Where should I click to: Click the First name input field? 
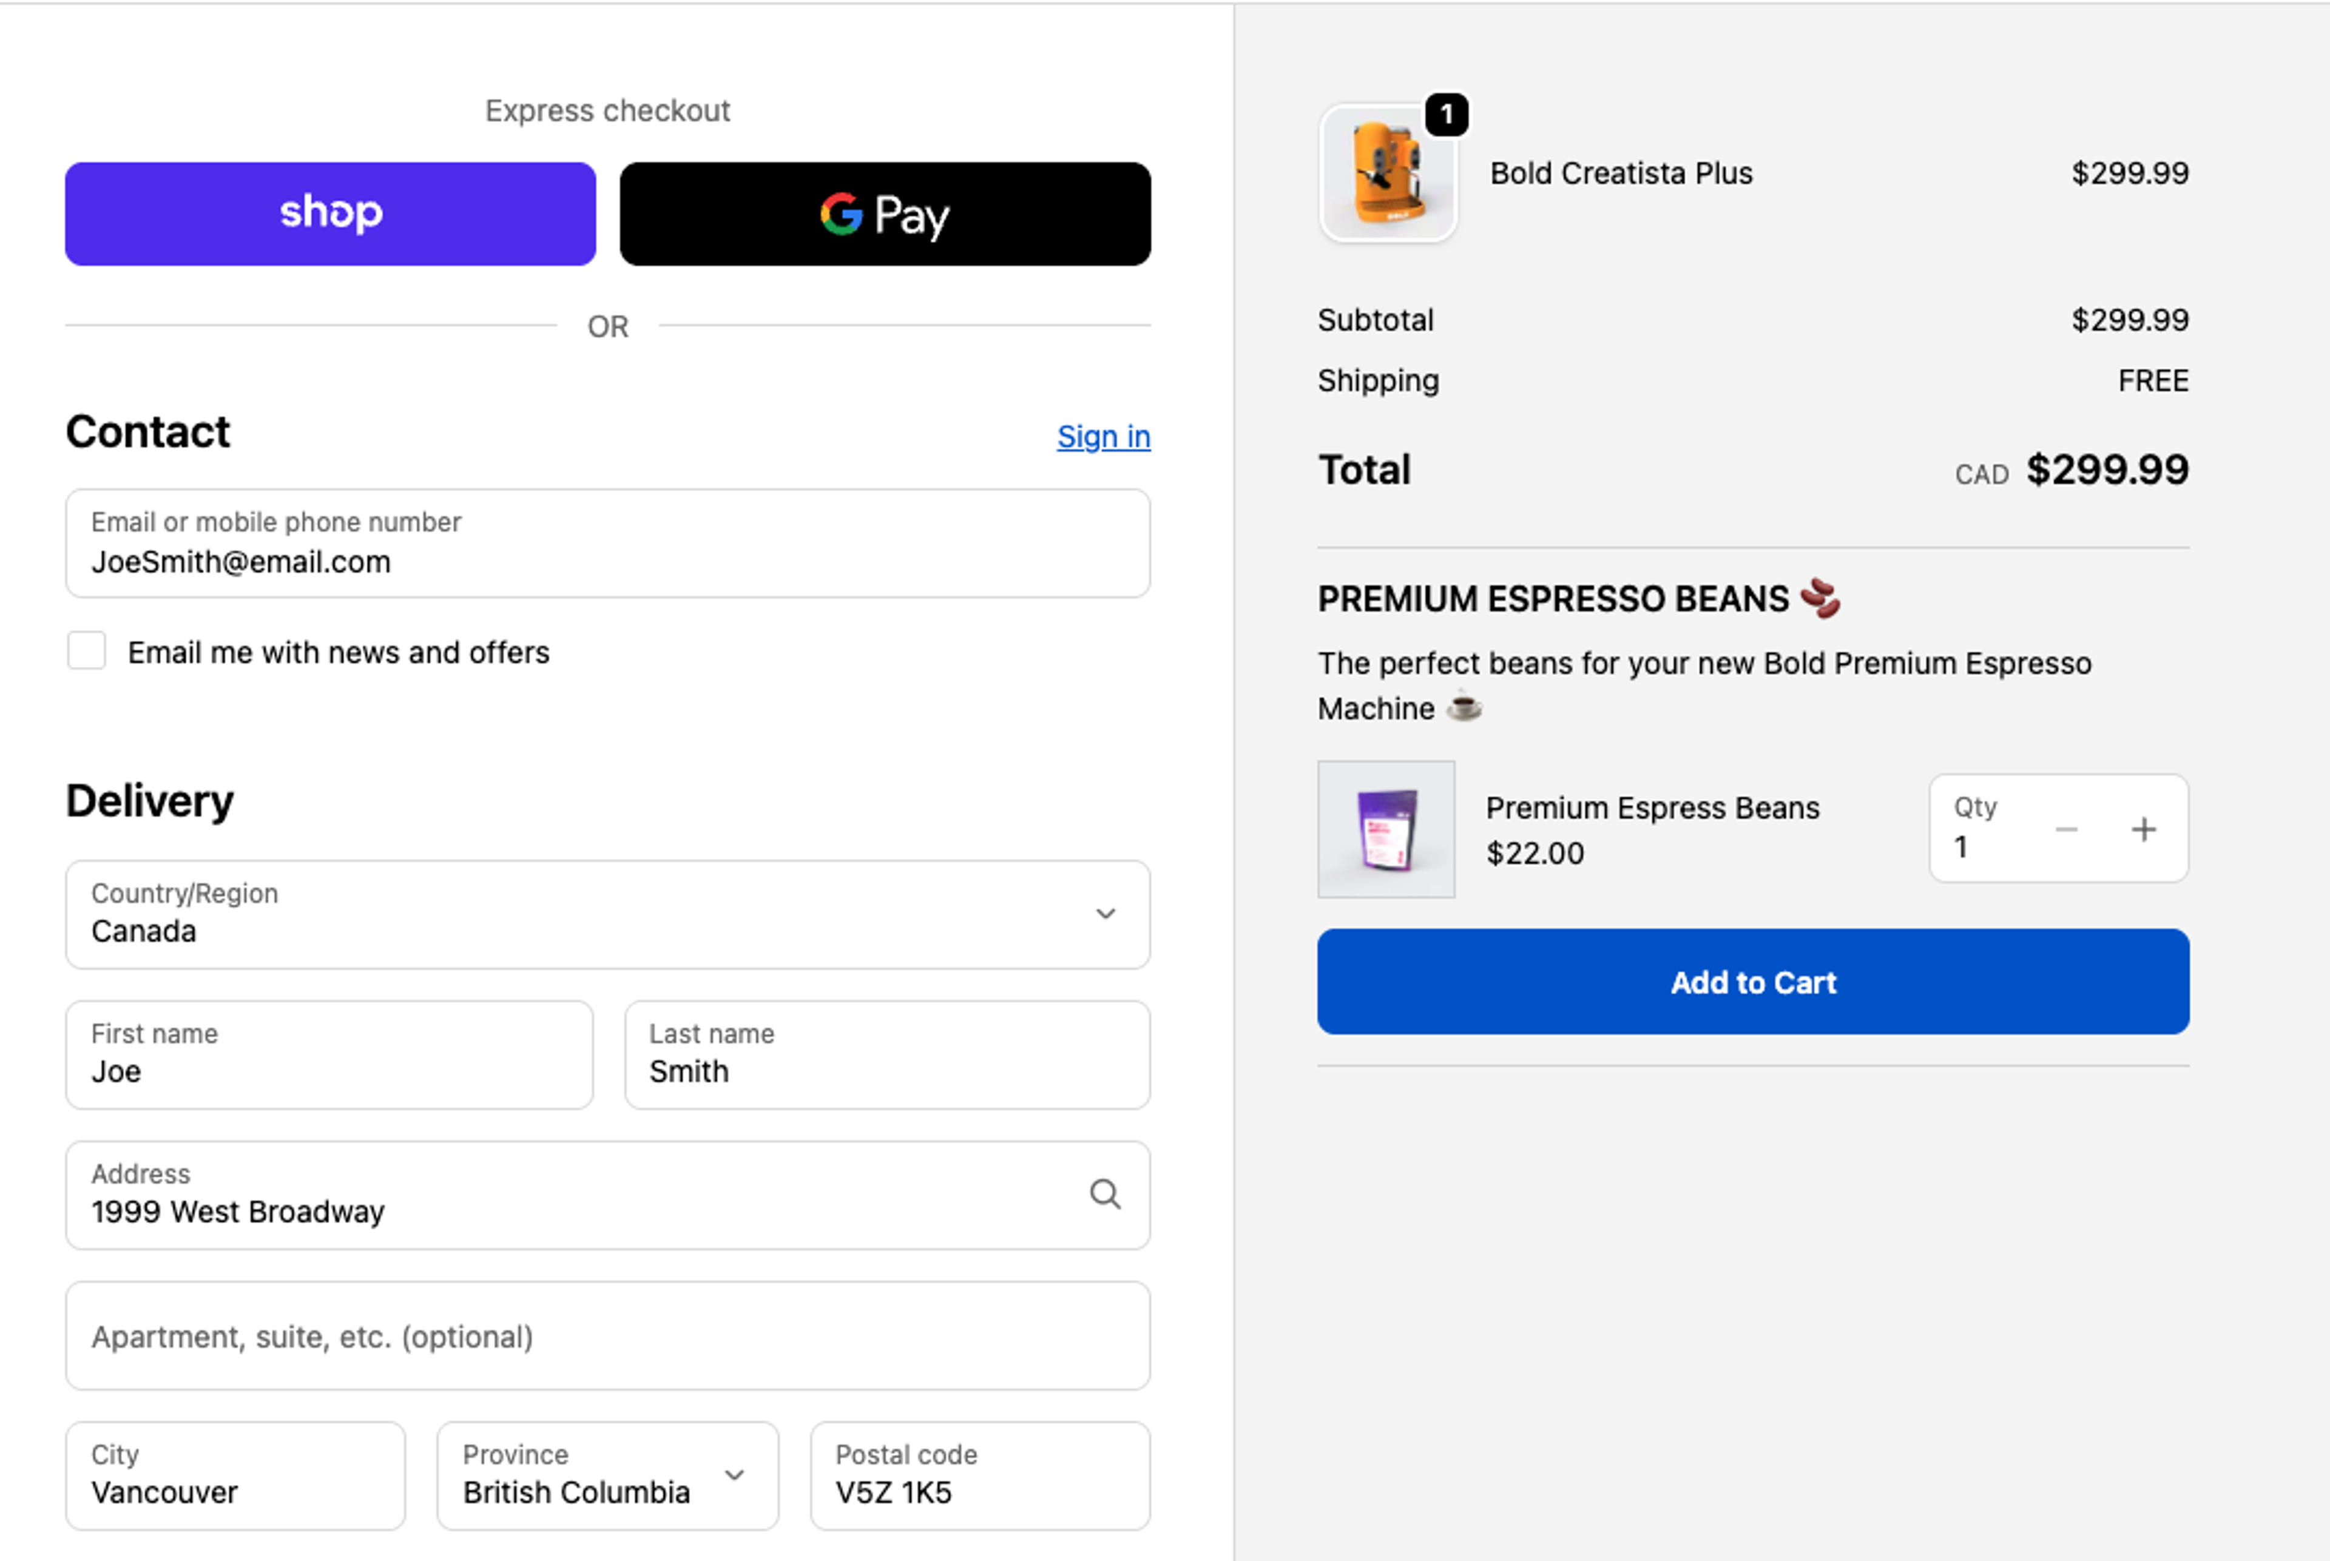[x=329, y=1055]
